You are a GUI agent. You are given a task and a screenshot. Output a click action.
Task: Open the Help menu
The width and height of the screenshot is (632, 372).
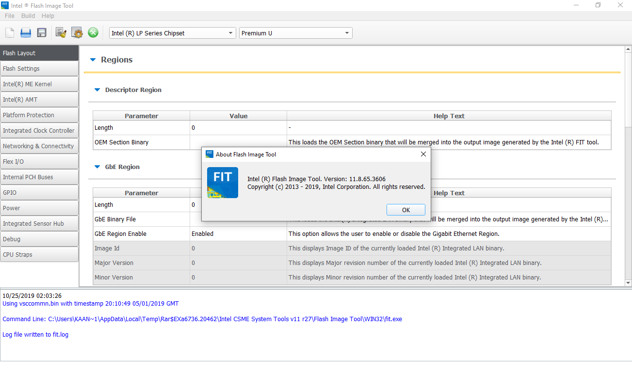pyautogui.click(x=48, y=16)
